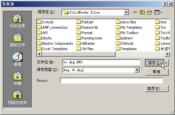Click the horizontal scrollbar thumb
The image size is (175, 115).
79,54
